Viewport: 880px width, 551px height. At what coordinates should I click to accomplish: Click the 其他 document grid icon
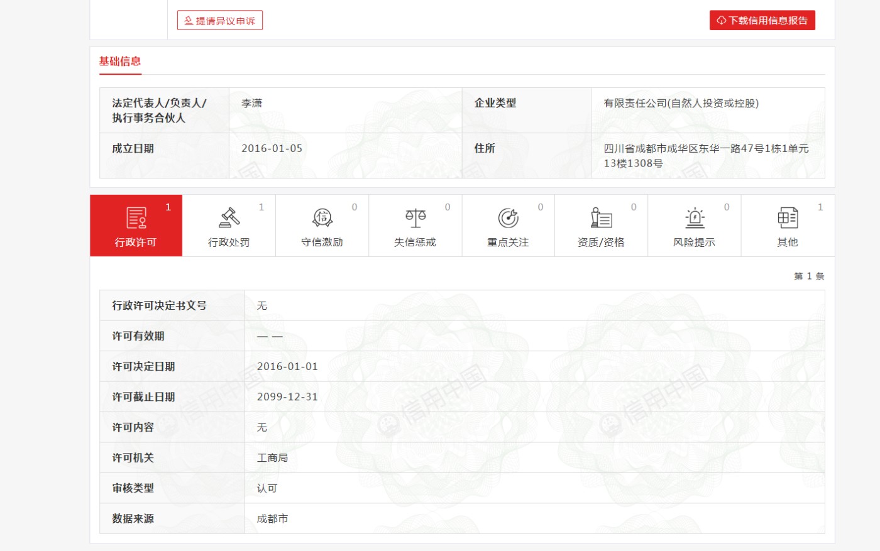(x=787, y=218)
